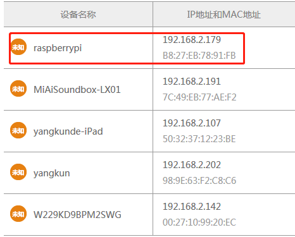Click IP address 192.168.2.142
The width and height of the screenshot is (295, 237).
192,207
